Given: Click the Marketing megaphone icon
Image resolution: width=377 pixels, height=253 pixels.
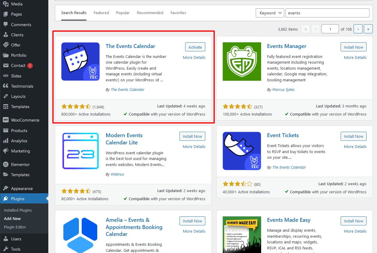Looking at the screenshot, I should 6,151.
